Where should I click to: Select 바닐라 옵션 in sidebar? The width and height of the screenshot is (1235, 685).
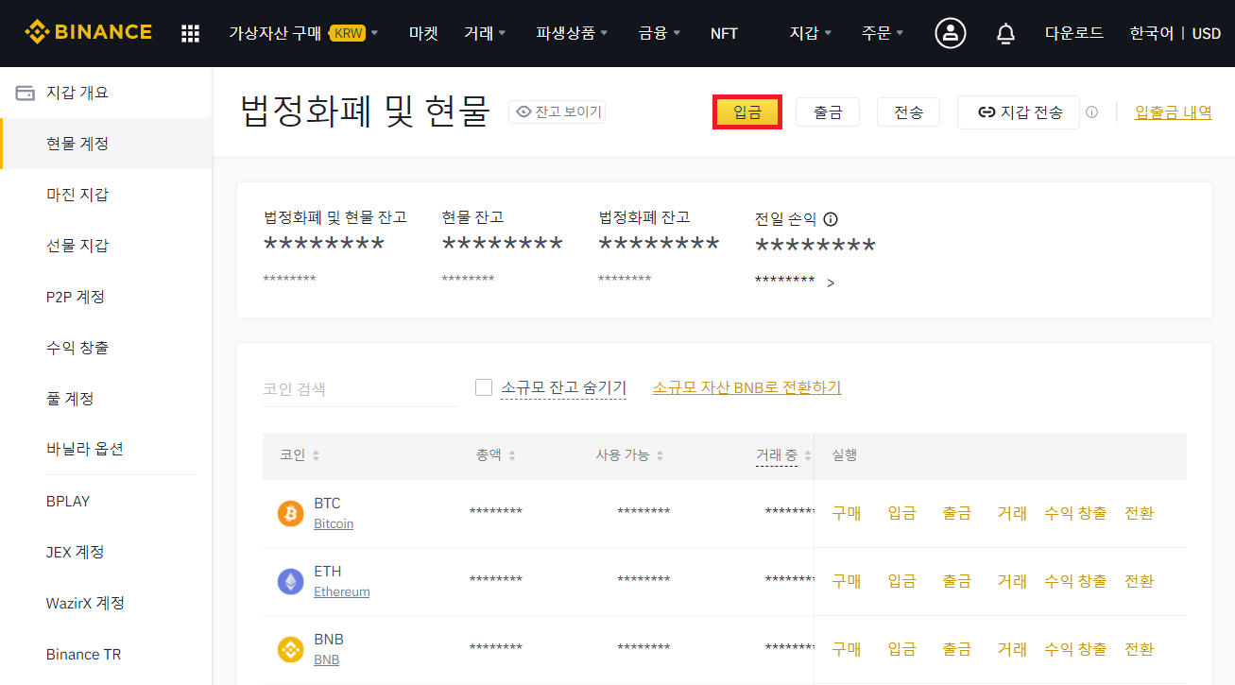(x=106, y=449)
